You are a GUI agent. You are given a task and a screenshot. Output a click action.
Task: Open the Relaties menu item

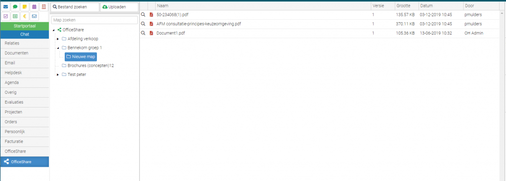(x=25, y=43)
